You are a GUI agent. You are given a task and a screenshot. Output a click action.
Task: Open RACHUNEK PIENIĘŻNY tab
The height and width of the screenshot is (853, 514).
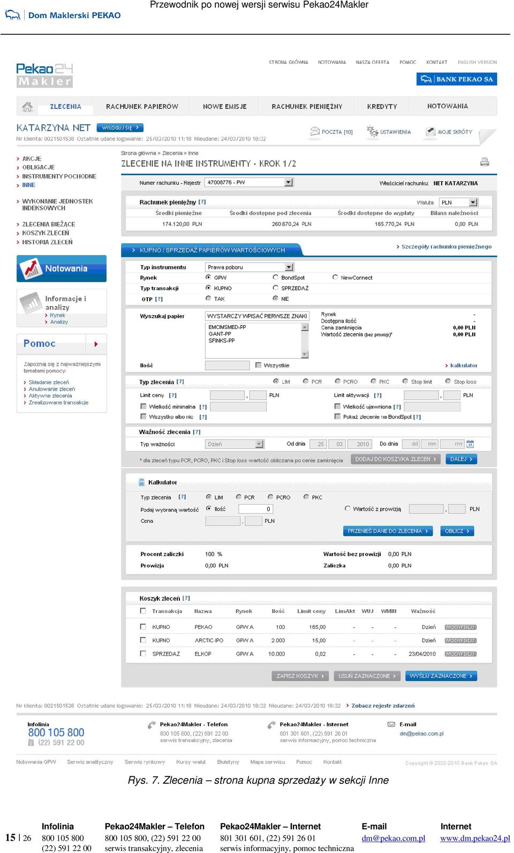307,107
